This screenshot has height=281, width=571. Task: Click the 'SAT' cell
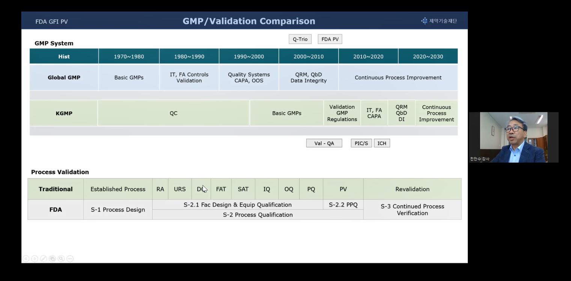pos(243,189)
